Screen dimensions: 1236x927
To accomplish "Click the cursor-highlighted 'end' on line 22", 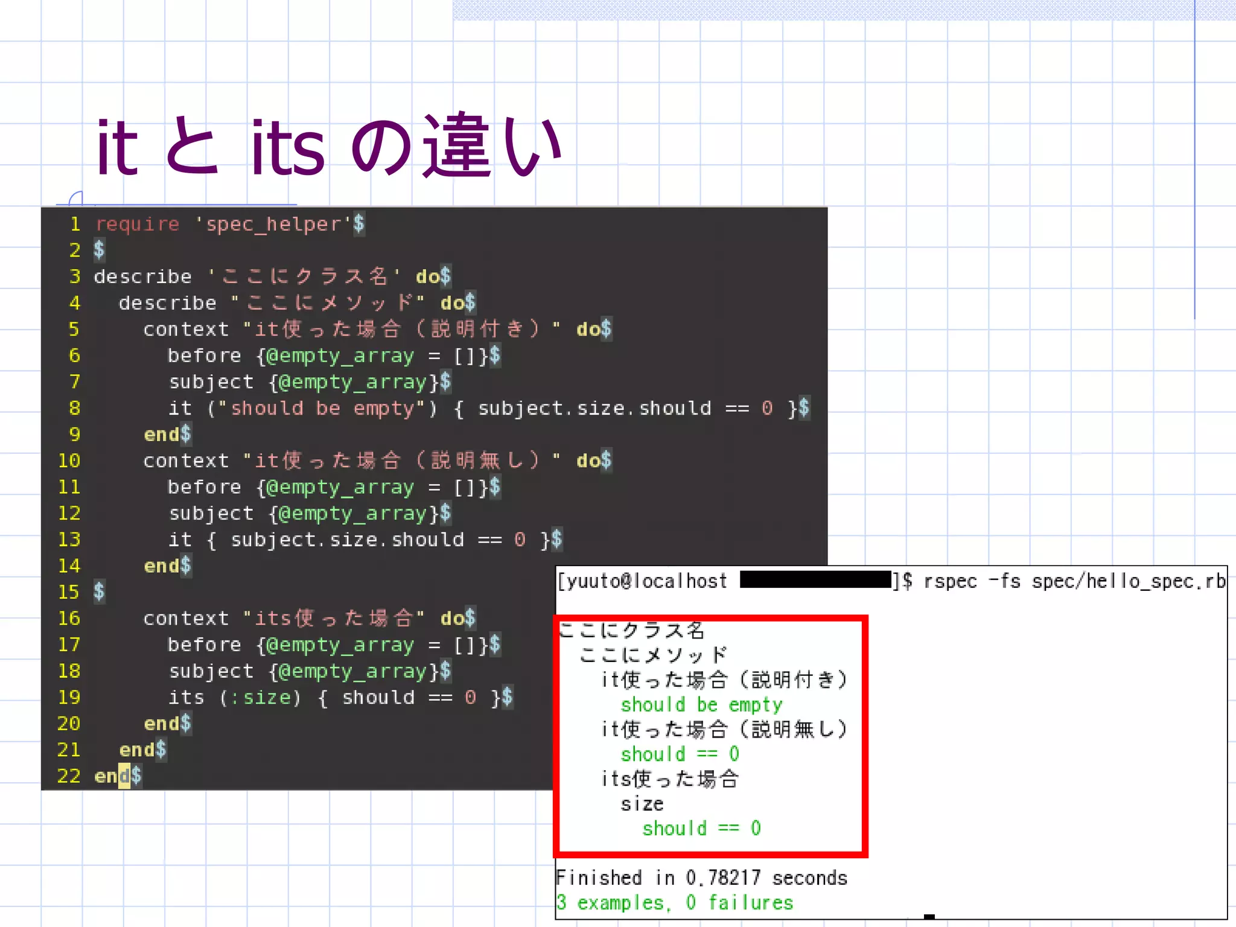I will pos(112,776).
